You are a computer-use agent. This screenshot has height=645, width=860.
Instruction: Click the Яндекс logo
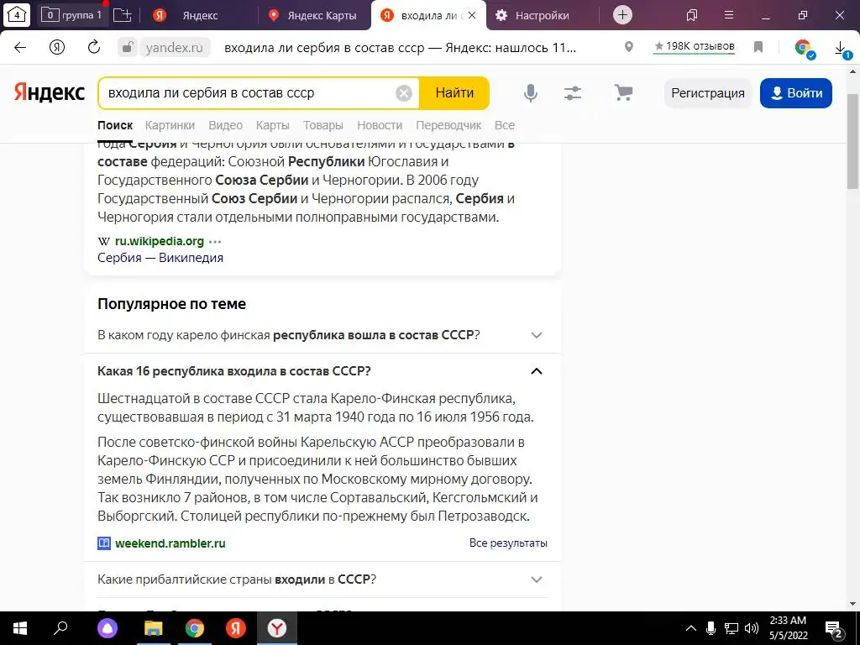click(x=50, y=92)
